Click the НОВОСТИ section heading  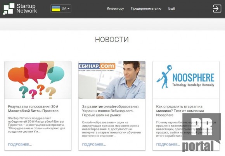112,40
